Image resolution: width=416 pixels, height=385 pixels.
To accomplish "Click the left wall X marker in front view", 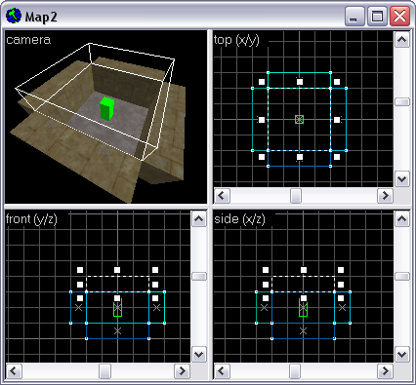I will (x=78, y=307).
